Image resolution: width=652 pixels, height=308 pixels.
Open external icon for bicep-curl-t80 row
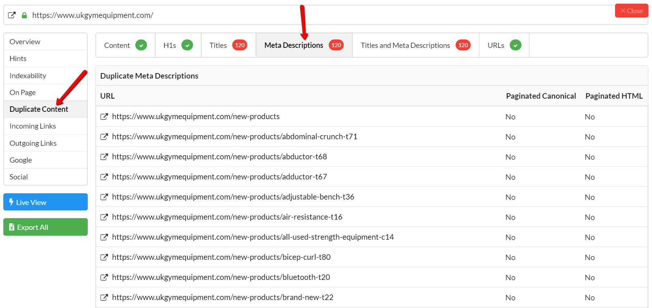104,257
